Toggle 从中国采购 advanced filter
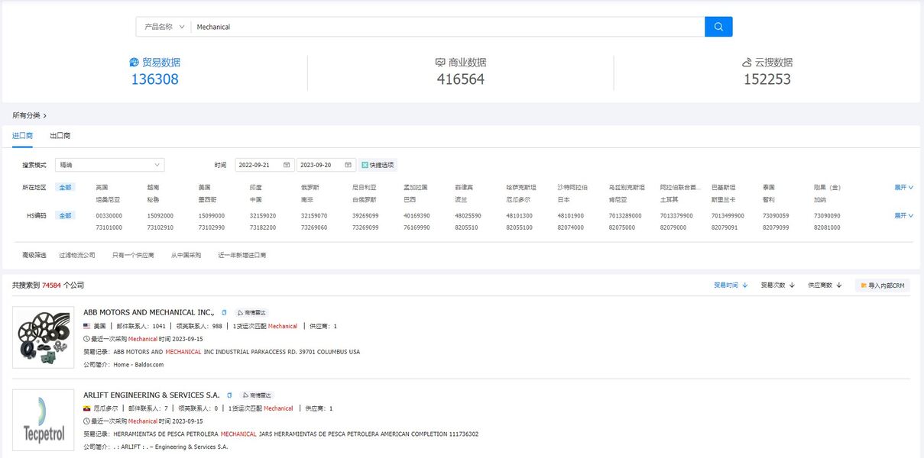The width and height of the screenshot is (924, 458). pos(186,255)
